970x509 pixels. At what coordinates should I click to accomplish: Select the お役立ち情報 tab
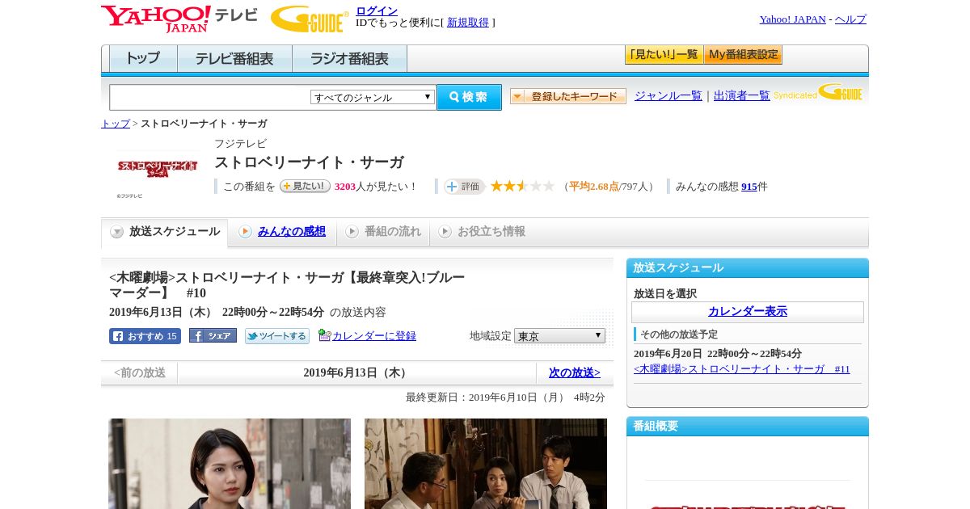(482, 232)
